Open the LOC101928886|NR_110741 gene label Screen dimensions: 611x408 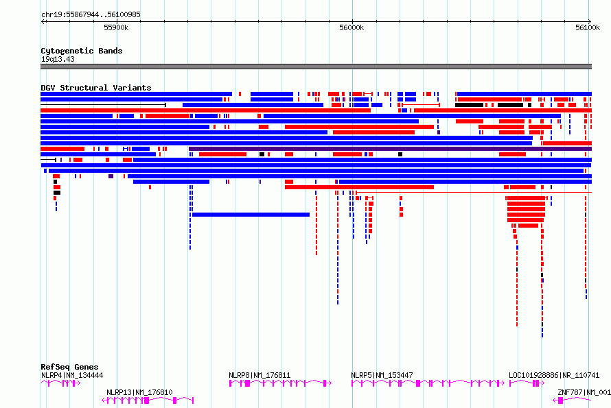(554, 375)
